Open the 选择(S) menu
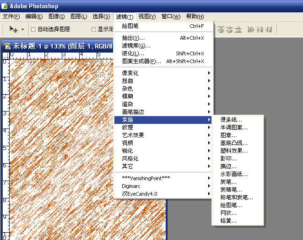This screenshot has width=303, height=240. pyautogui.click(x=101, y=16)
